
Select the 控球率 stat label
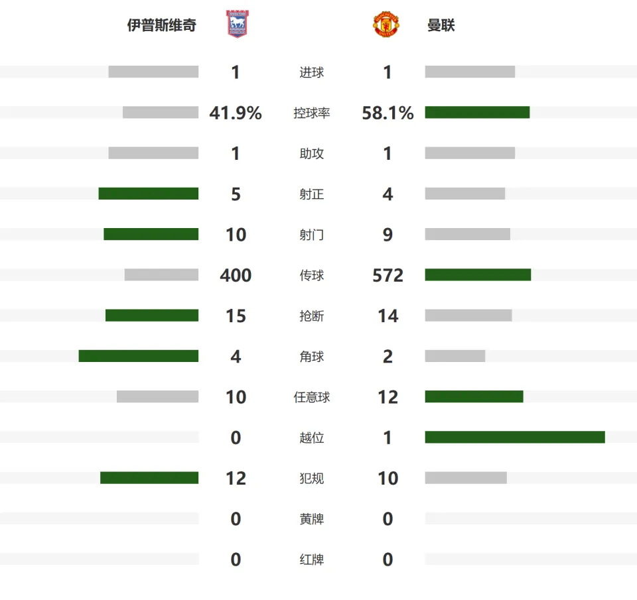coord(312,113)
